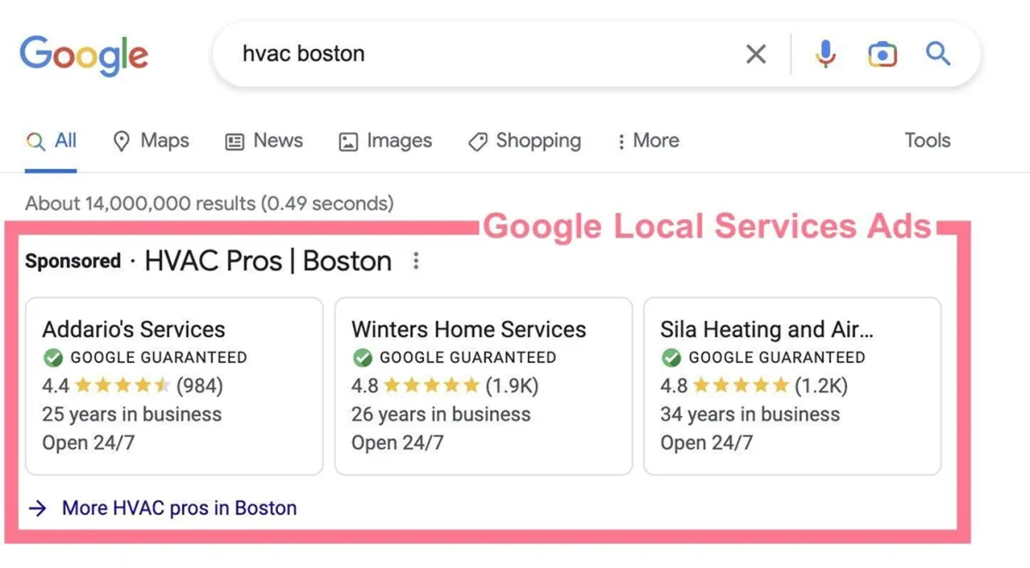
Task: Click the (1.2K) review count
Action: 821,386
